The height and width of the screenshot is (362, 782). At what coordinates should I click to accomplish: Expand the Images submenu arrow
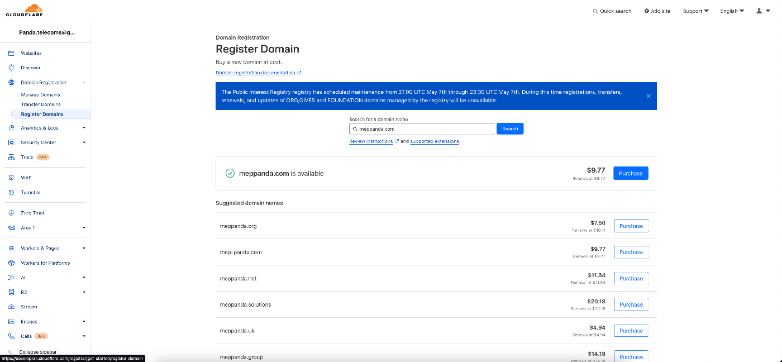tap(84, 322)
